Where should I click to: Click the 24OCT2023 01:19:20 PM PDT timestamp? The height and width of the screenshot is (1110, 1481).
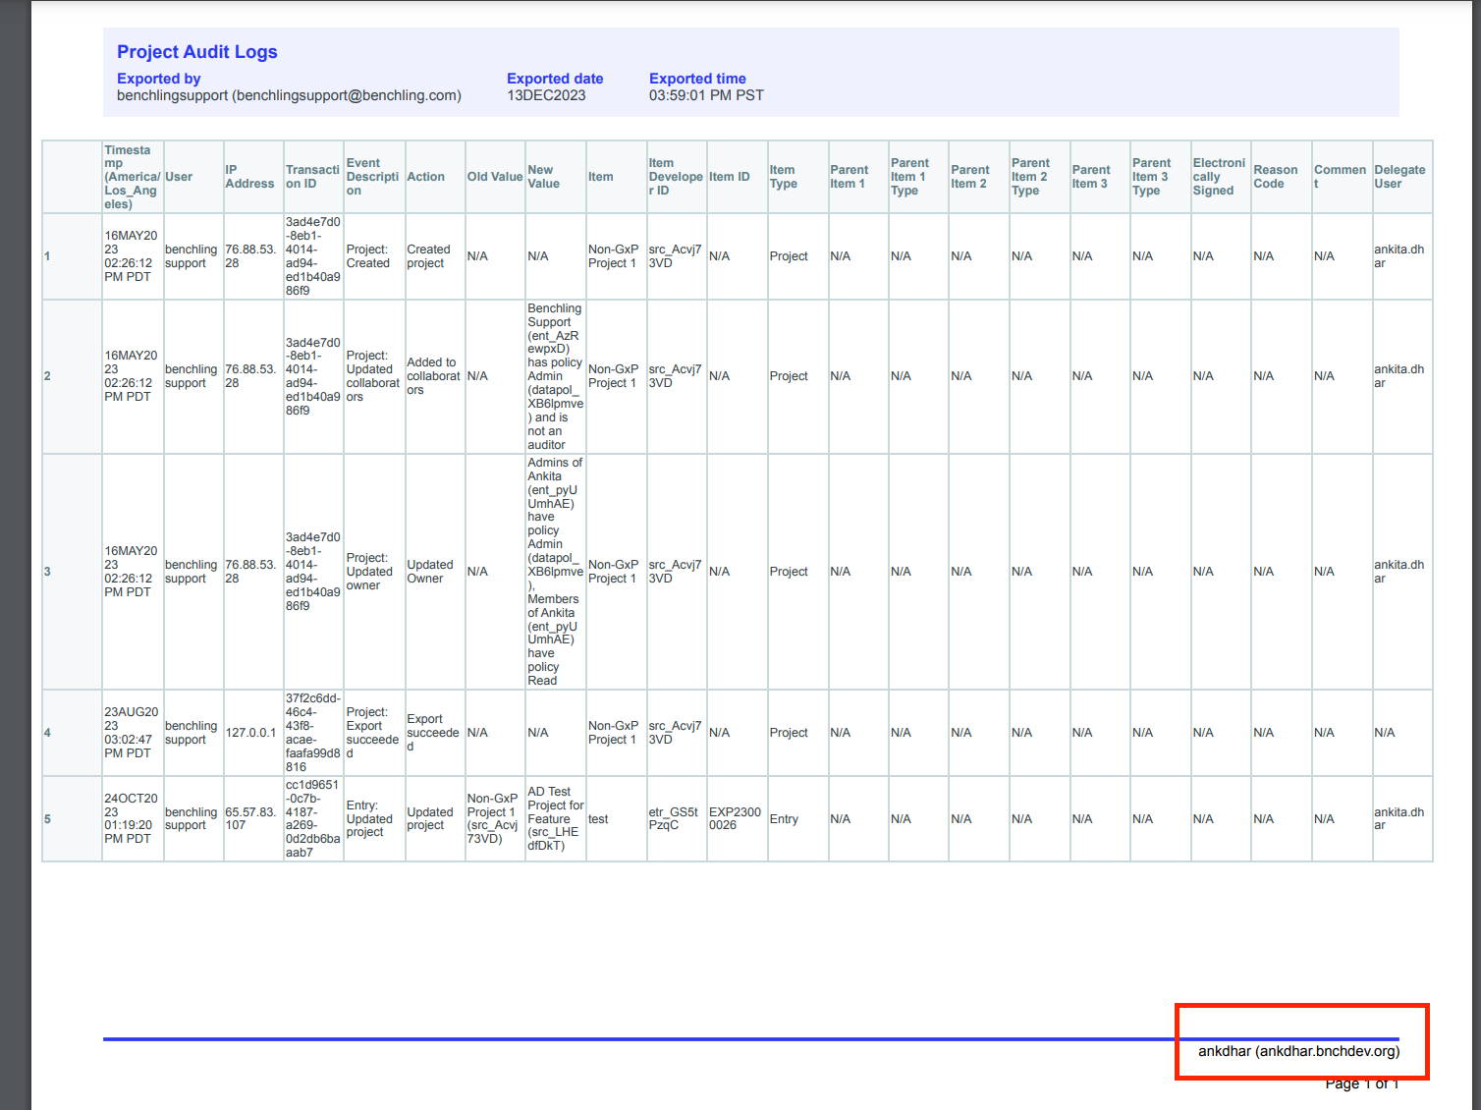coord(133,819)
